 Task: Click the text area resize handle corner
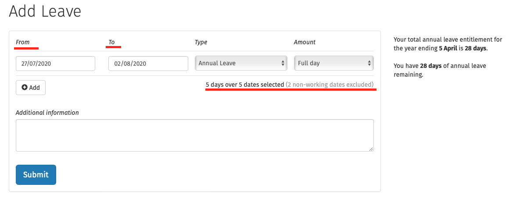pyautogui.click(x=371, y=149)
